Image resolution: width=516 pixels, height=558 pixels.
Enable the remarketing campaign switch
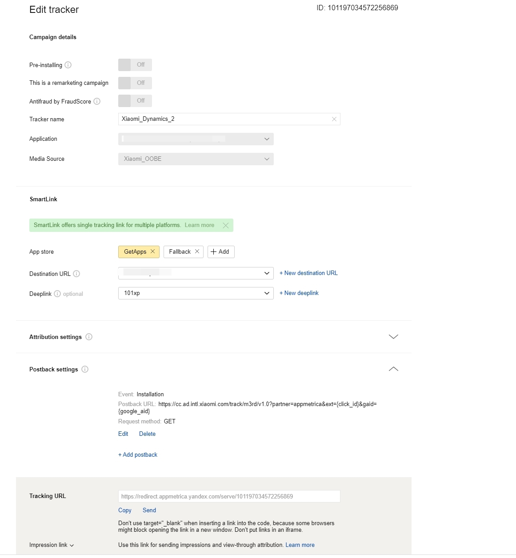pyautogui.click(x=135, y=83)
